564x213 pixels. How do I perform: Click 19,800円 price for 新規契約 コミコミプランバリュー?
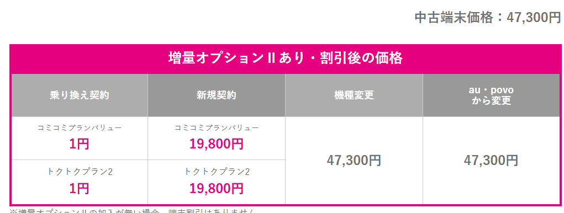(x=217, y=144)
